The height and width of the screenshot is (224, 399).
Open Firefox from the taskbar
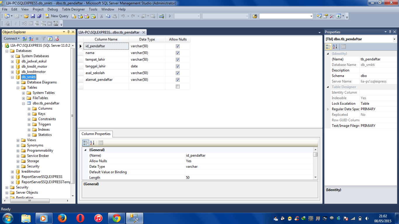coord(62,218)
